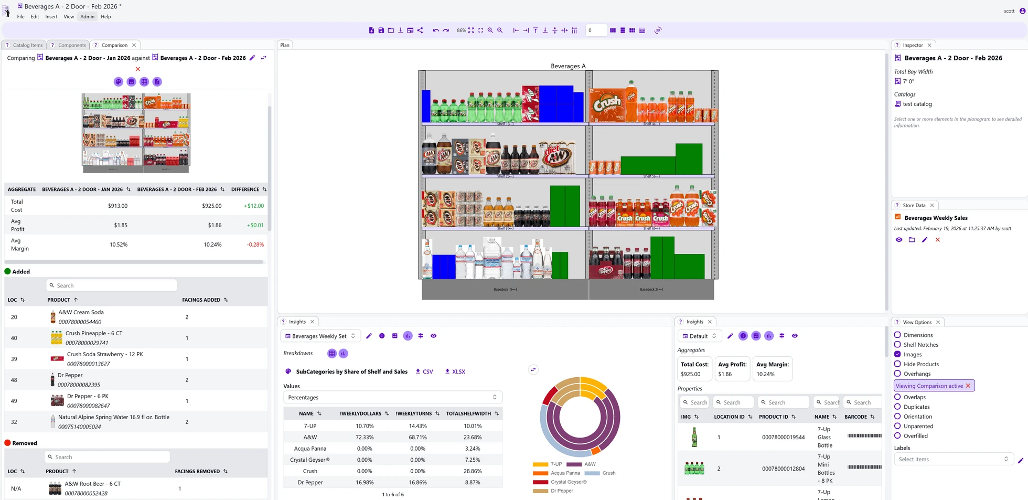Enable the Overlaps view option

[x=897, y=397]
